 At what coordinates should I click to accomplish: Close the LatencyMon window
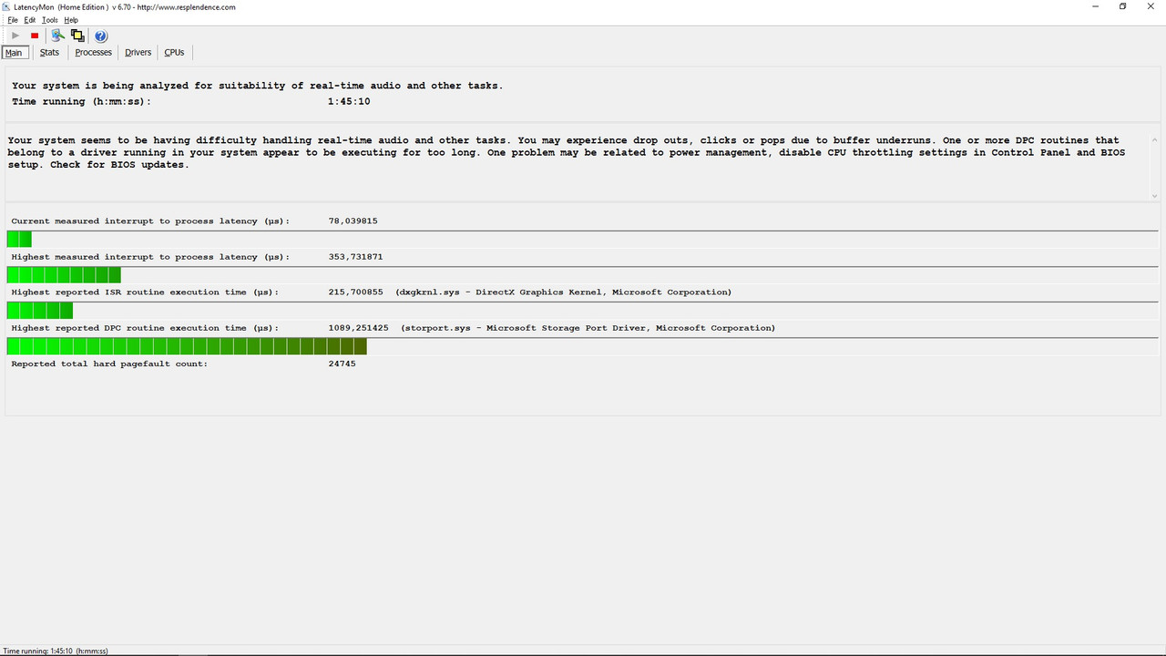point(1151,6)
